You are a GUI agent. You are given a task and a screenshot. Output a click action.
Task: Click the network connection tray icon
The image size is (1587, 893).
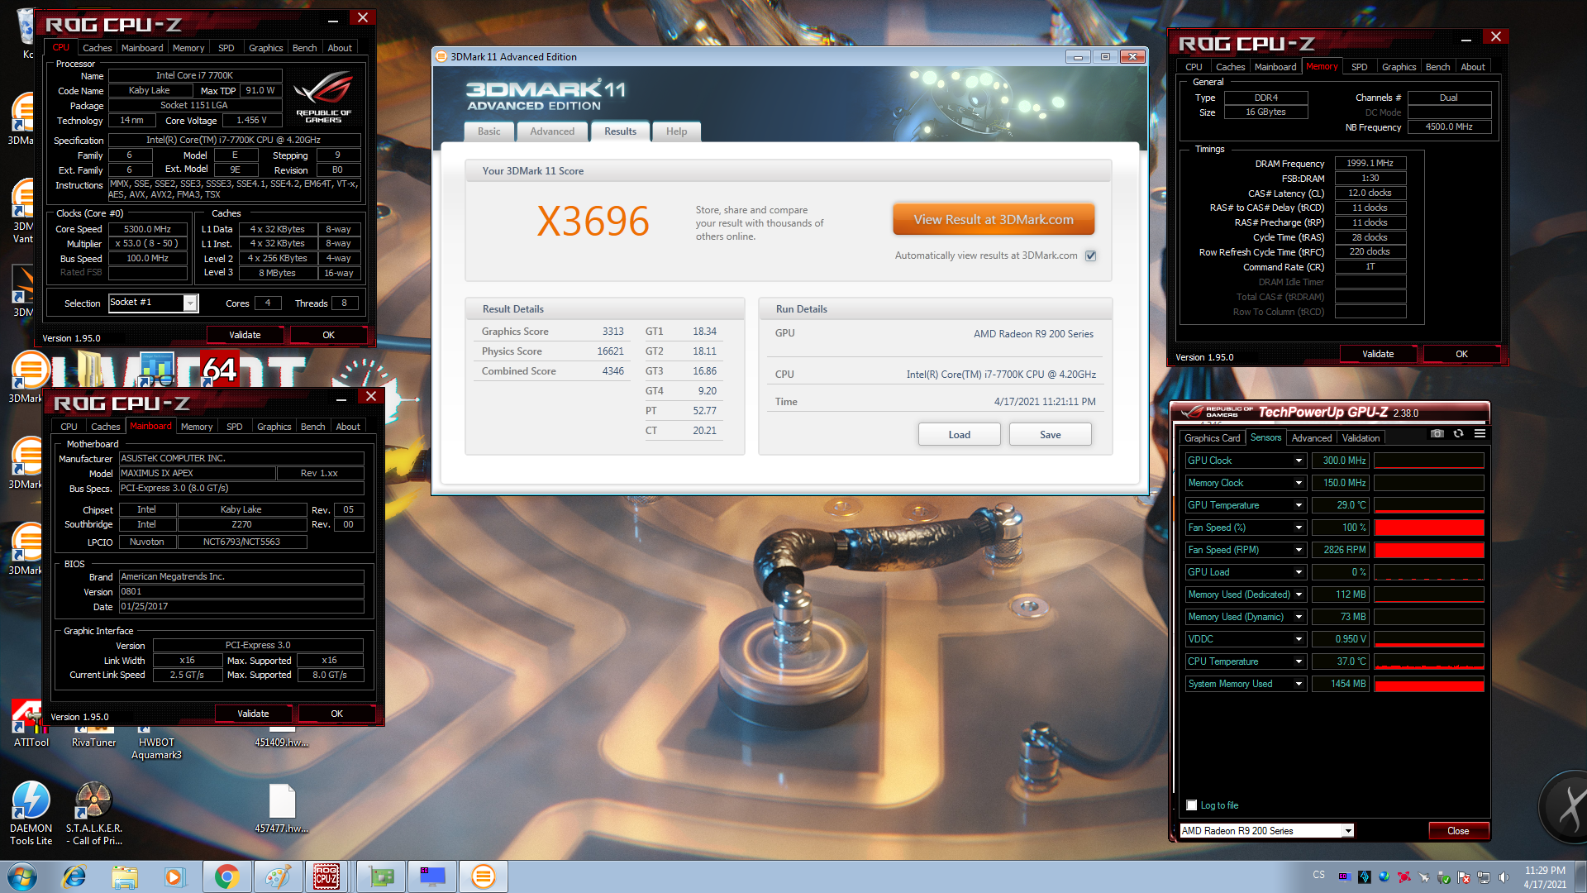point(1484,877)
